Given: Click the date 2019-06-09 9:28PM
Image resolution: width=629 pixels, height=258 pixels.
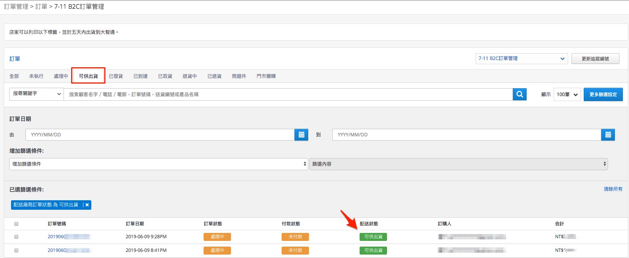Looking at the screenshot, I should coord(146,237).
